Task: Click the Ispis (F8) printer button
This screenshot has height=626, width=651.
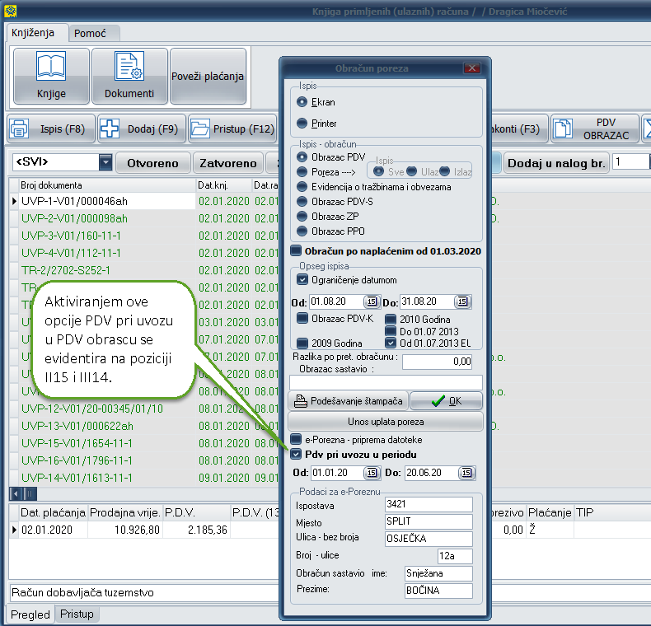Action: 48,128
